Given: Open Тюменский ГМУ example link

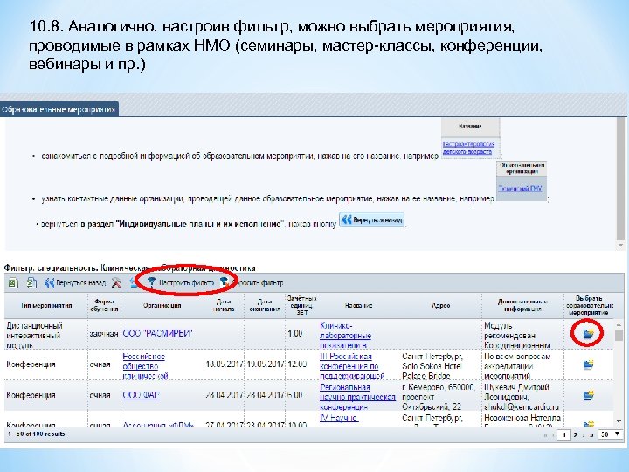Looking at the screenshot, I should 521,188.
